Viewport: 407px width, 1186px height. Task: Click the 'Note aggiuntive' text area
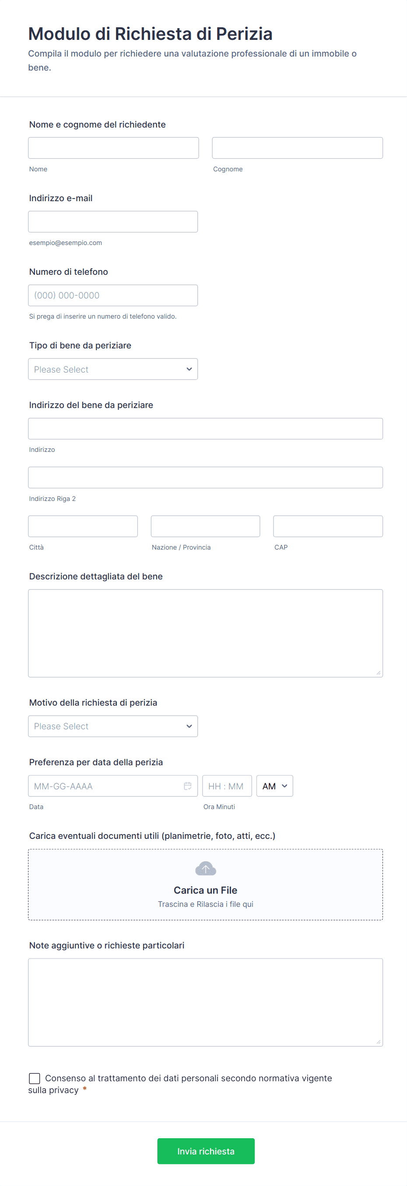point(205,1002)
